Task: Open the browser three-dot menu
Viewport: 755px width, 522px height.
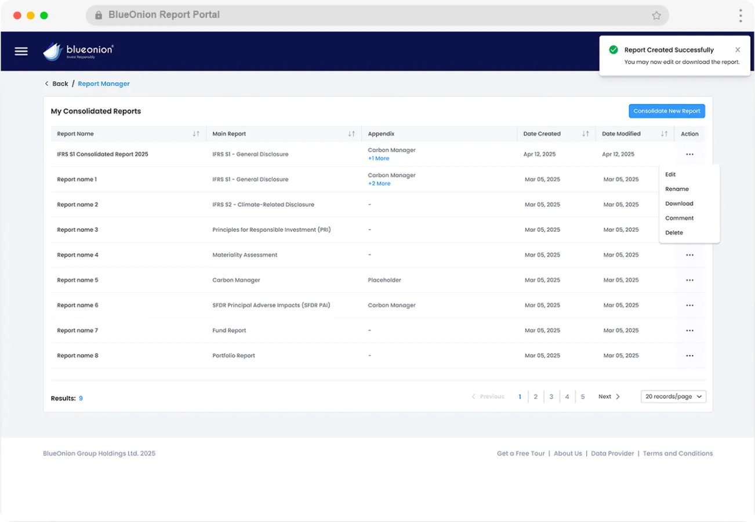Action: coord(741,16)
